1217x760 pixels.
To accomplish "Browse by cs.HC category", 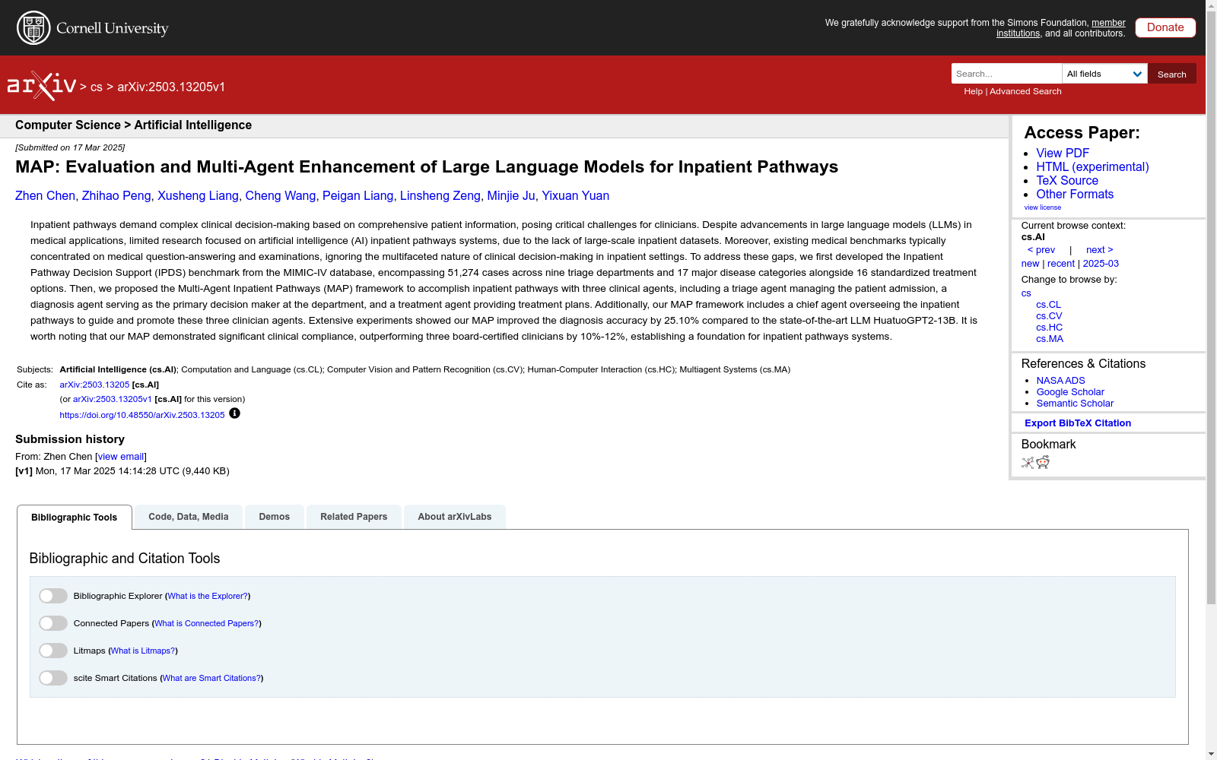I will [x=1049, y=328].
